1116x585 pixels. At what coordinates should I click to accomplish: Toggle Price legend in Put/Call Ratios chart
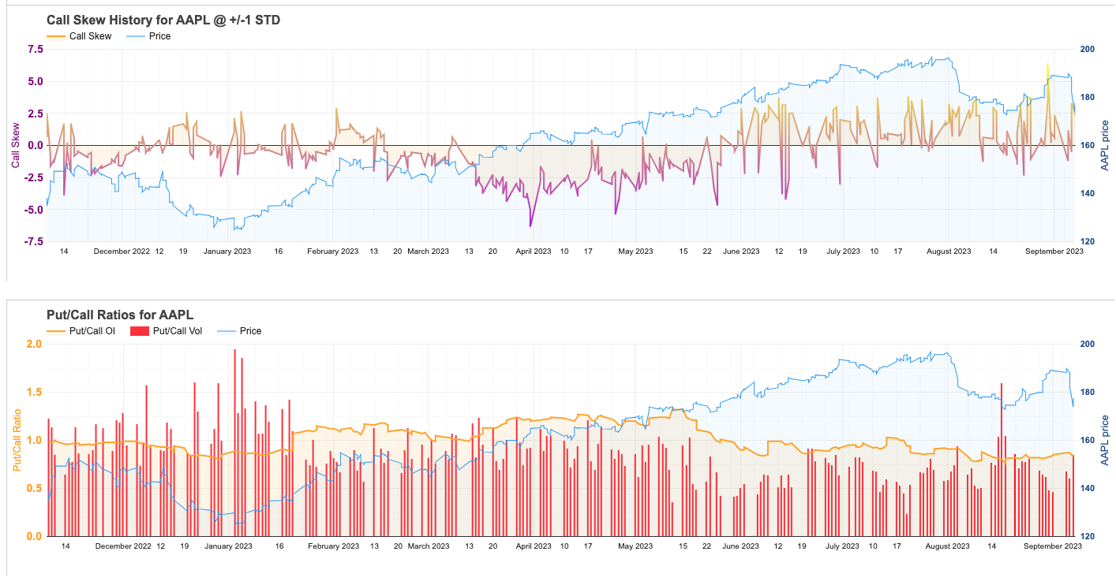tap(238, 331)
